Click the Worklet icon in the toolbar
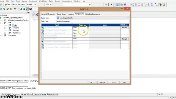 pyautogui.click(x=152, y=5)
